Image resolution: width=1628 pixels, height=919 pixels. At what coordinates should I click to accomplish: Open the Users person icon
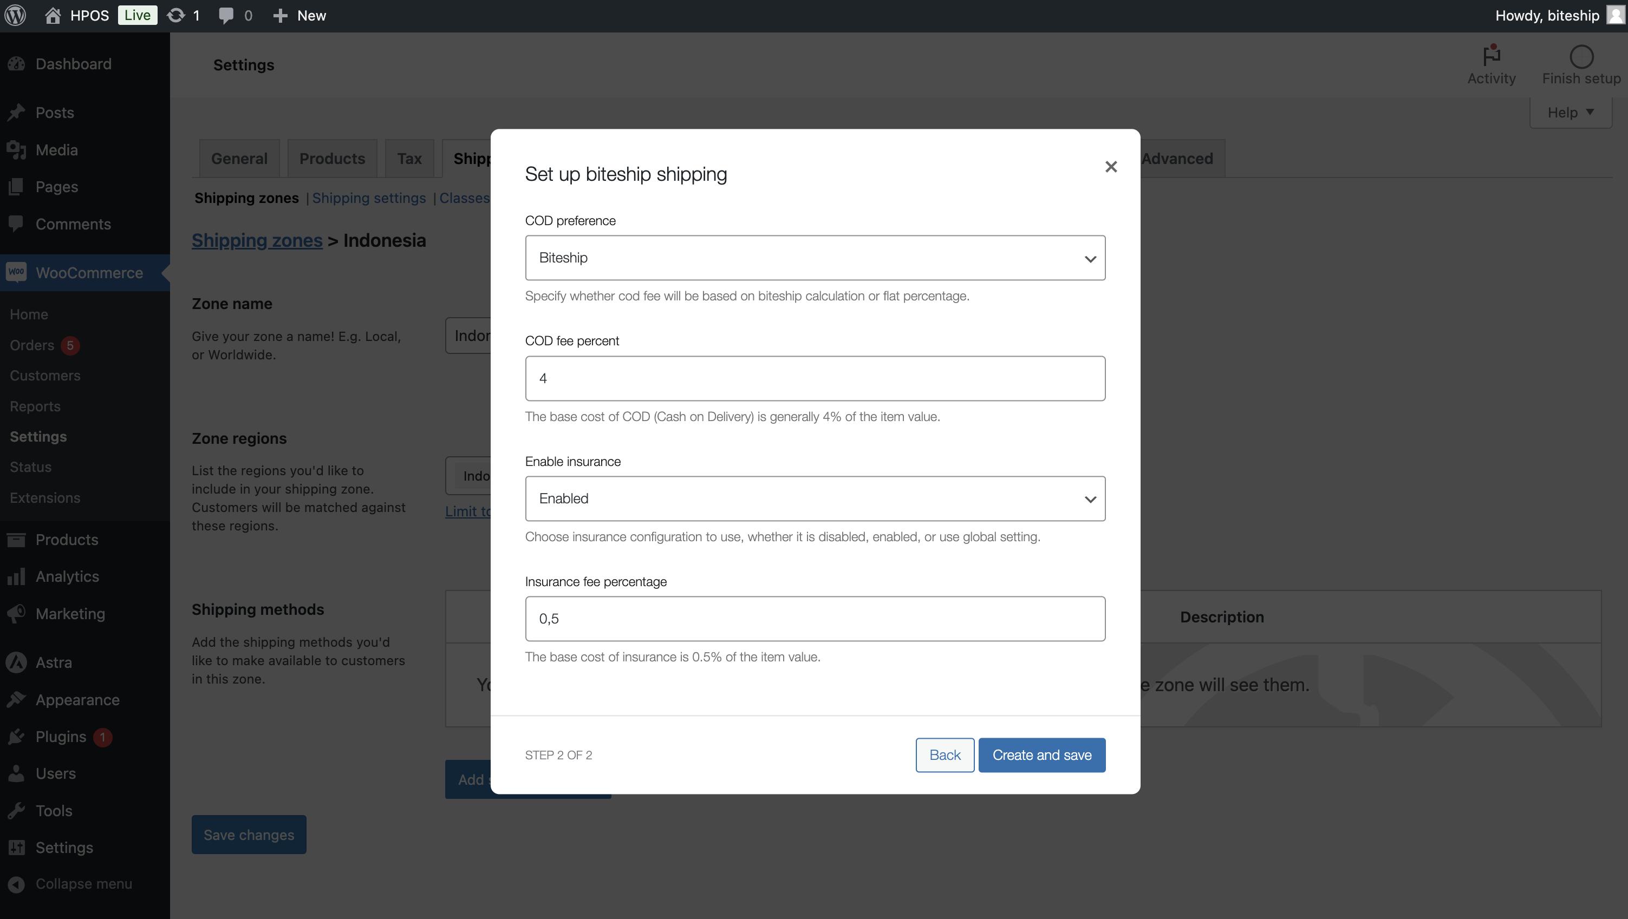[16, 773]
